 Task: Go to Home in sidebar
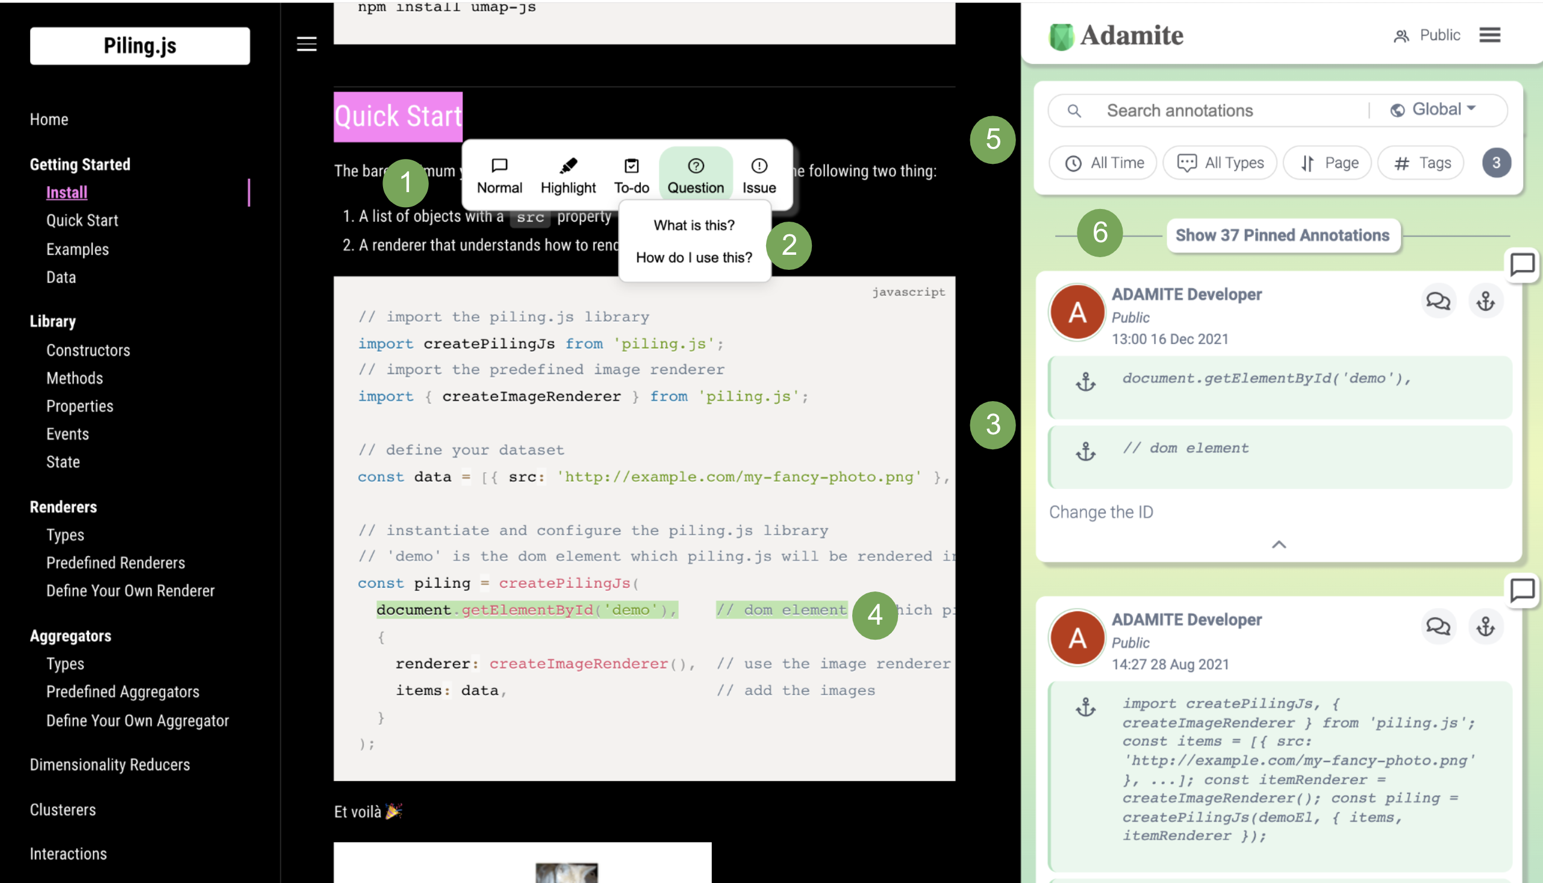tap(49, 119)
